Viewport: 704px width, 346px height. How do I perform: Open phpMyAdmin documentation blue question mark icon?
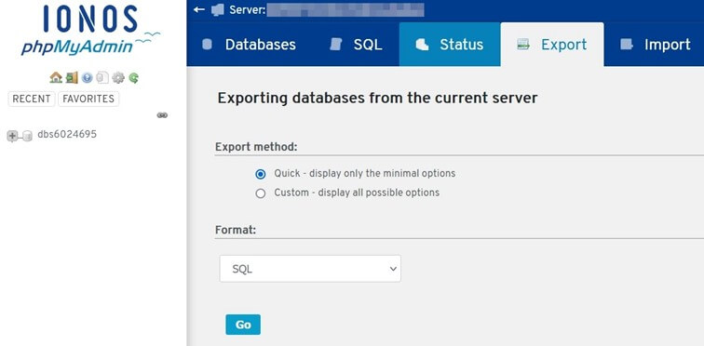pos(88,78)
